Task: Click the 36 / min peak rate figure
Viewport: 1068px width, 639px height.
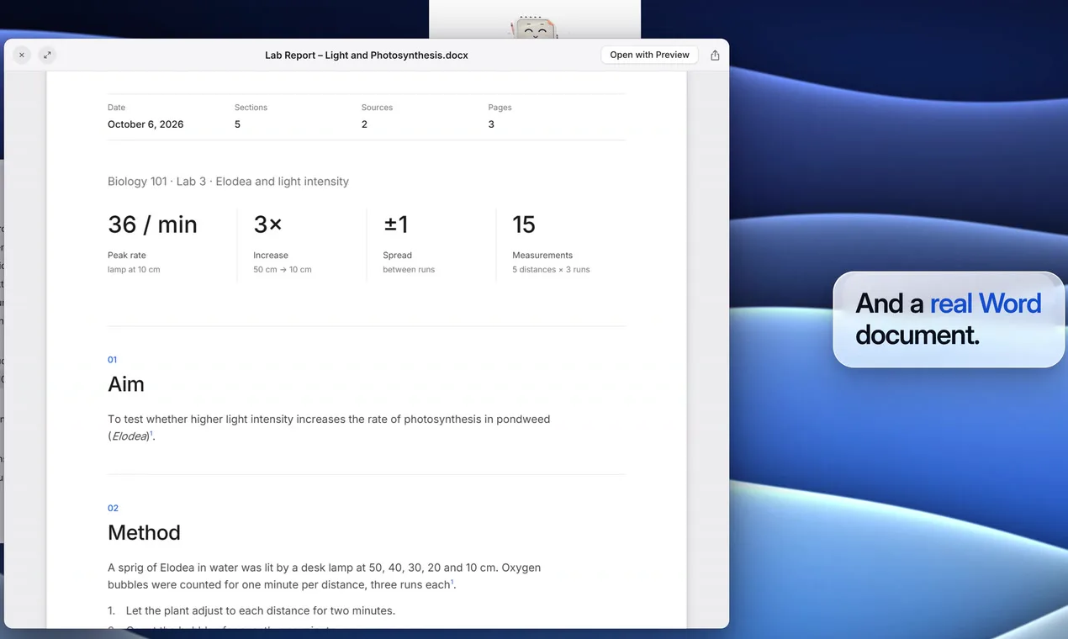Action: [152, 224]
